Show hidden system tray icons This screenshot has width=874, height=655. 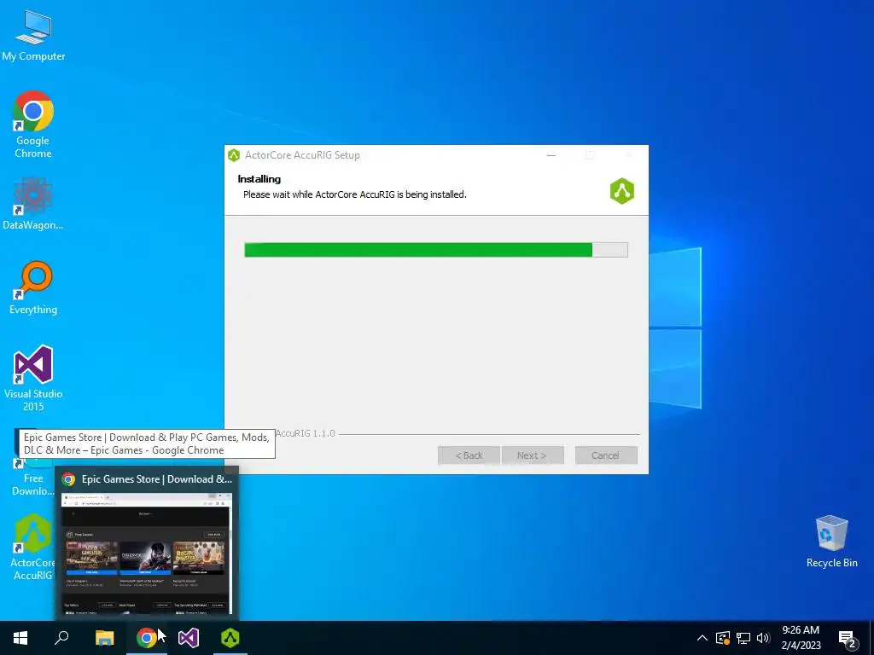point(702,638)
